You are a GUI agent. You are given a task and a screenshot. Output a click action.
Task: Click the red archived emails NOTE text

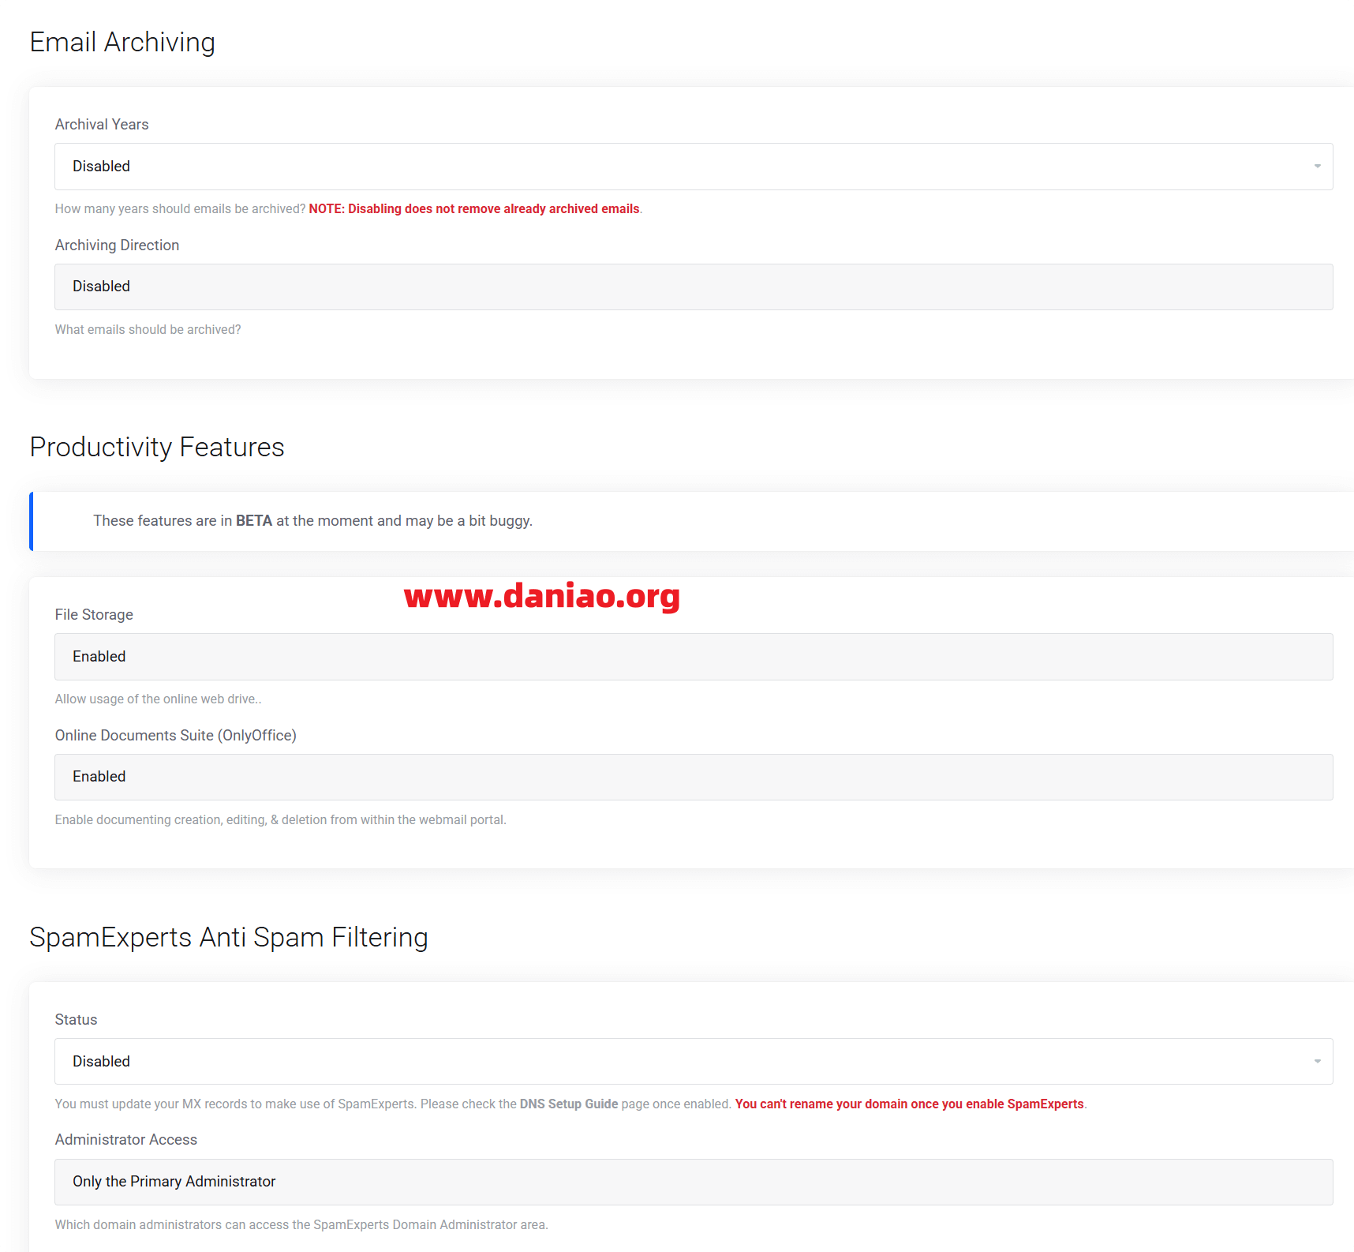[474, 209]
